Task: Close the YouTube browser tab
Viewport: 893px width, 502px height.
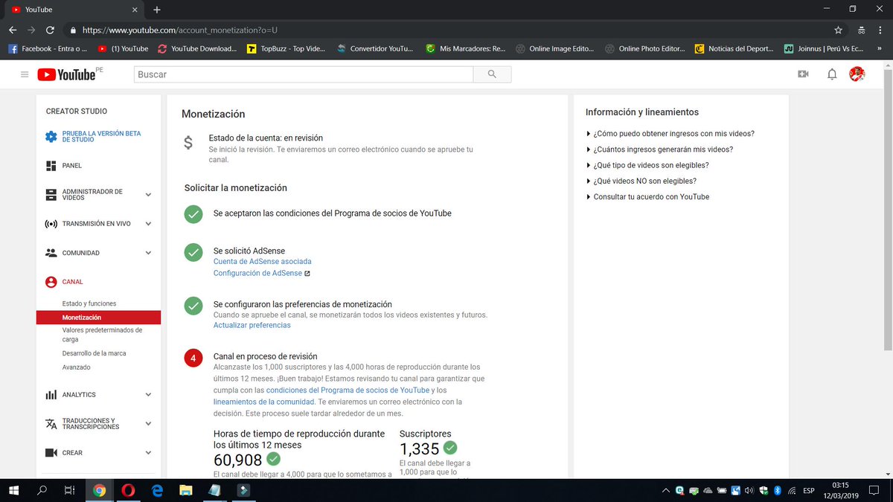Action: pyautogui.click(x=134, y=10)
